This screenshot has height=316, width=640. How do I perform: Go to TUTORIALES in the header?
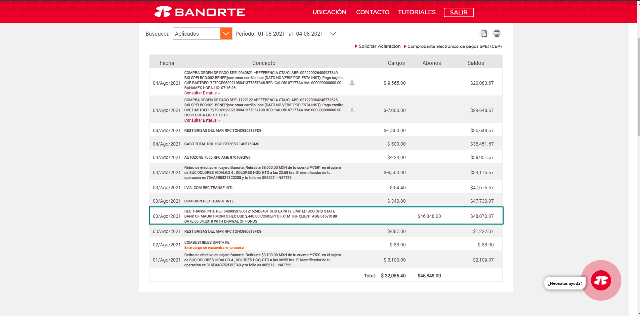(417, 12)
